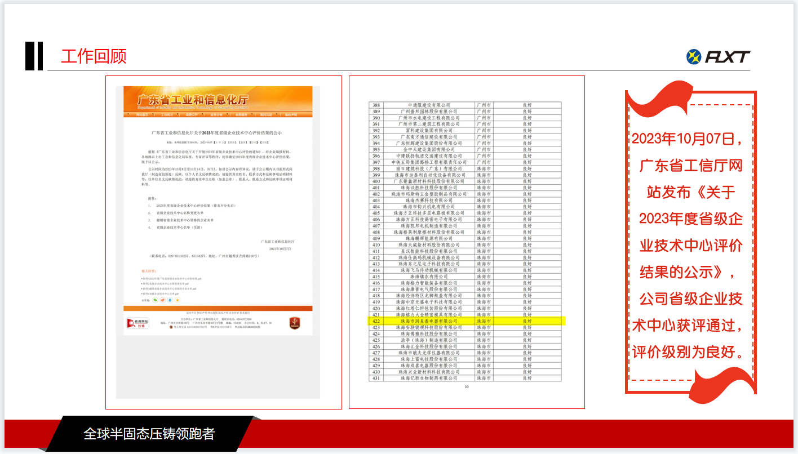The height and width of the screenshot is (454, 798).
Task: Open the 工作概况 nav item
Action: pyautogui.click(x=167, y=115)
